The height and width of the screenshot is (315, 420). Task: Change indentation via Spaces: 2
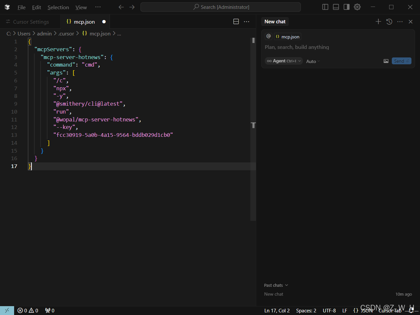pos(306,310)
